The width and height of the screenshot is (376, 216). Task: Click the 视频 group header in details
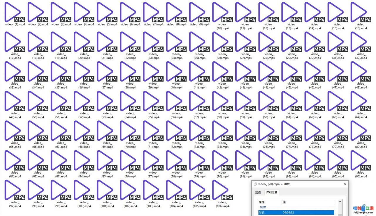tap(263, 207)
